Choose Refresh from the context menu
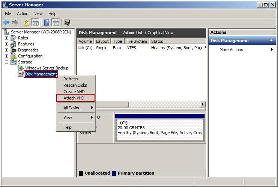278x187 pixels. (x=76, y=79)
